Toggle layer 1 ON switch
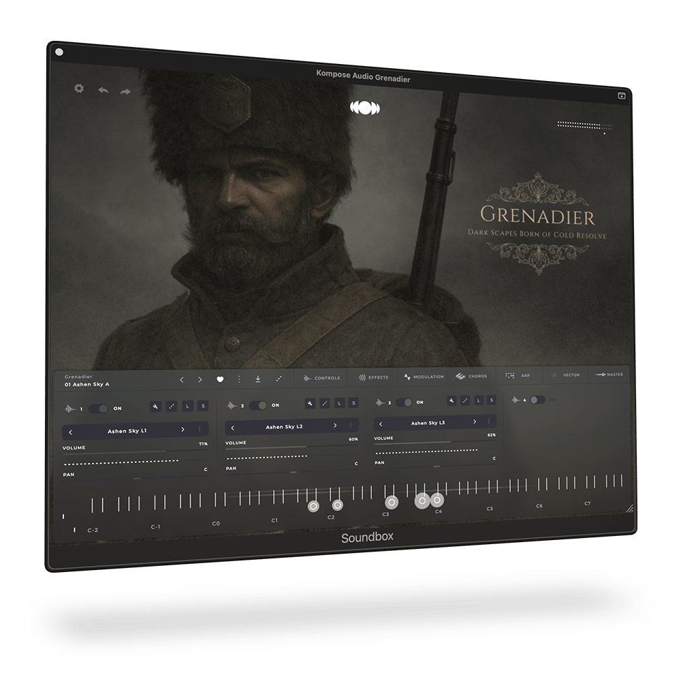This screenshot has width=681, height=681. coord(97,407)
